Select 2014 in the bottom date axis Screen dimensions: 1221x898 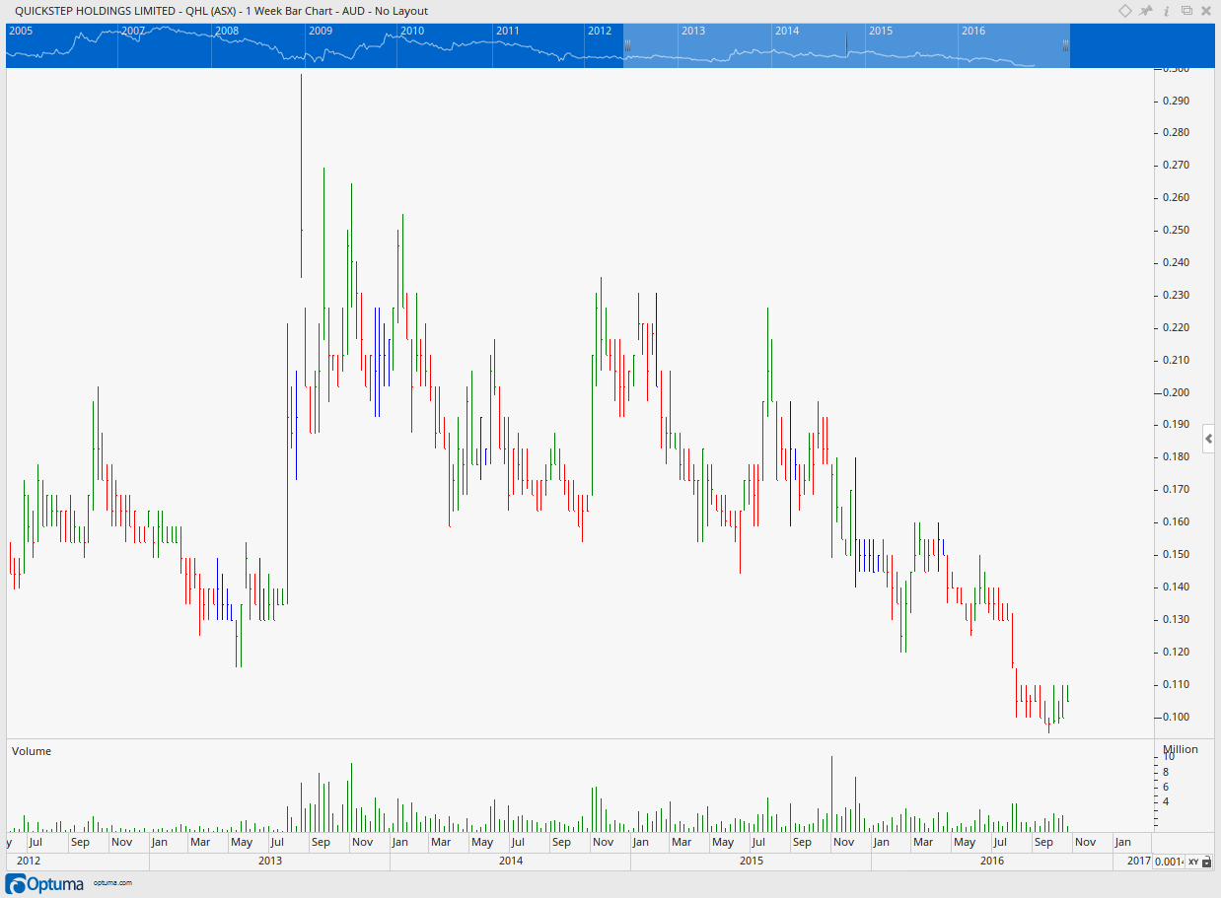point(510,862)
